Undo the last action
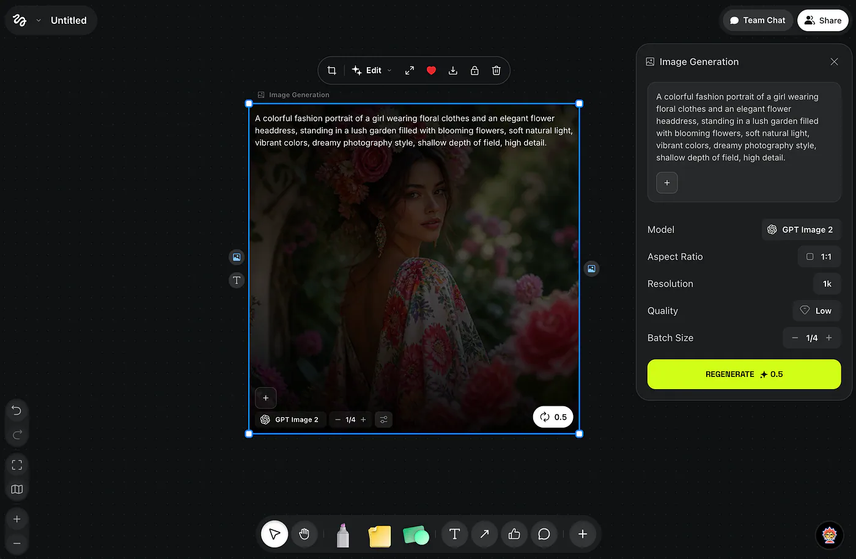 [17, 411]
